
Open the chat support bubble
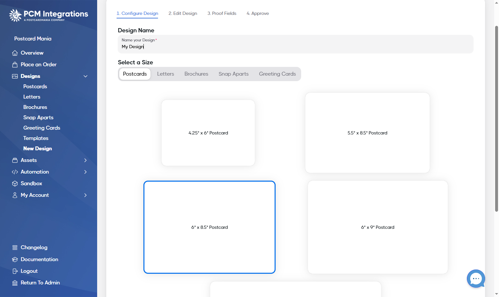[x=476, y=279]
